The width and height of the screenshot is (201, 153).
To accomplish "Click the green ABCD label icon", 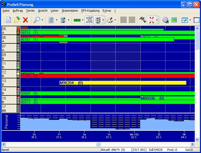I will coord(77,20).
